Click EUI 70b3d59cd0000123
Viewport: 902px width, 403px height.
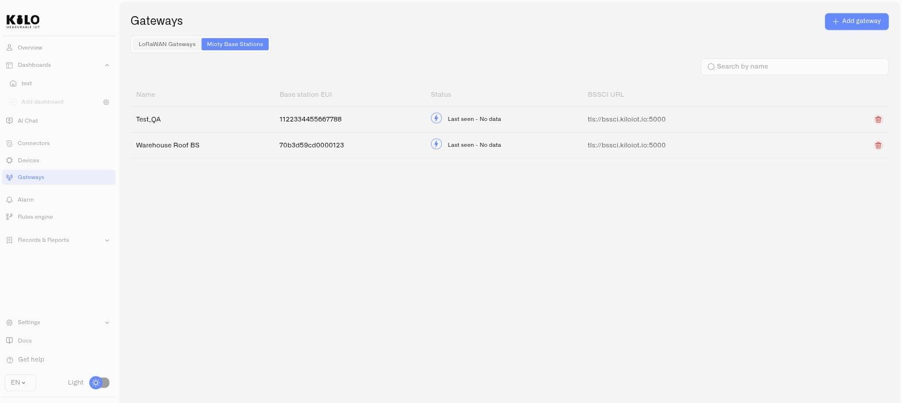(311, 145)
